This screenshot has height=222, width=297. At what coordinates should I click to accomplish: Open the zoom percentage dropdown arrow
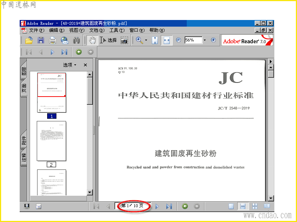pos(205,40)
